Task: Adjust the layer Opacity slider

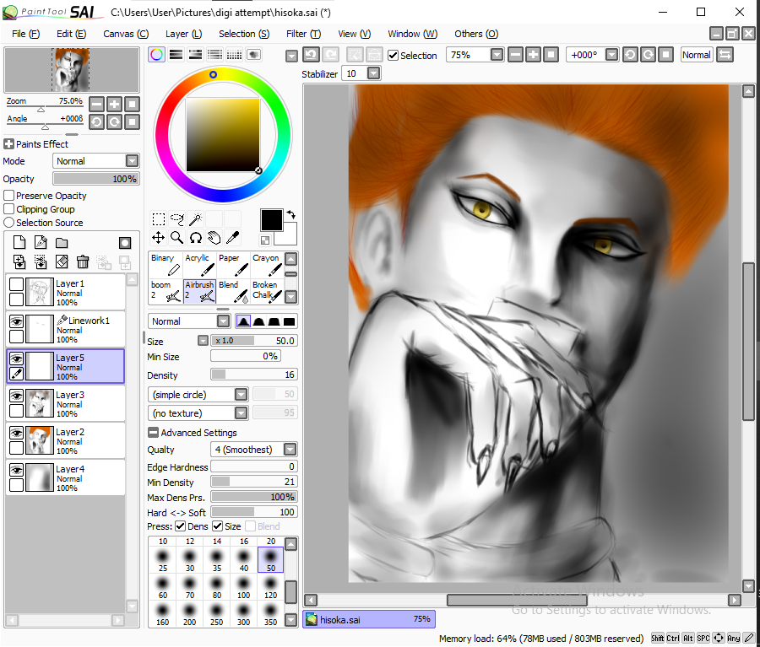Action: pyautogui.click(x=96, y=179)
